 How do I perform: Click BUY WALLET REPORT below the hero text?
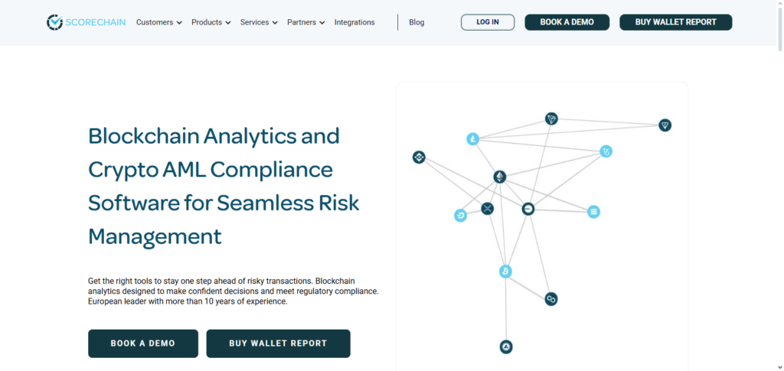(278, 343)
